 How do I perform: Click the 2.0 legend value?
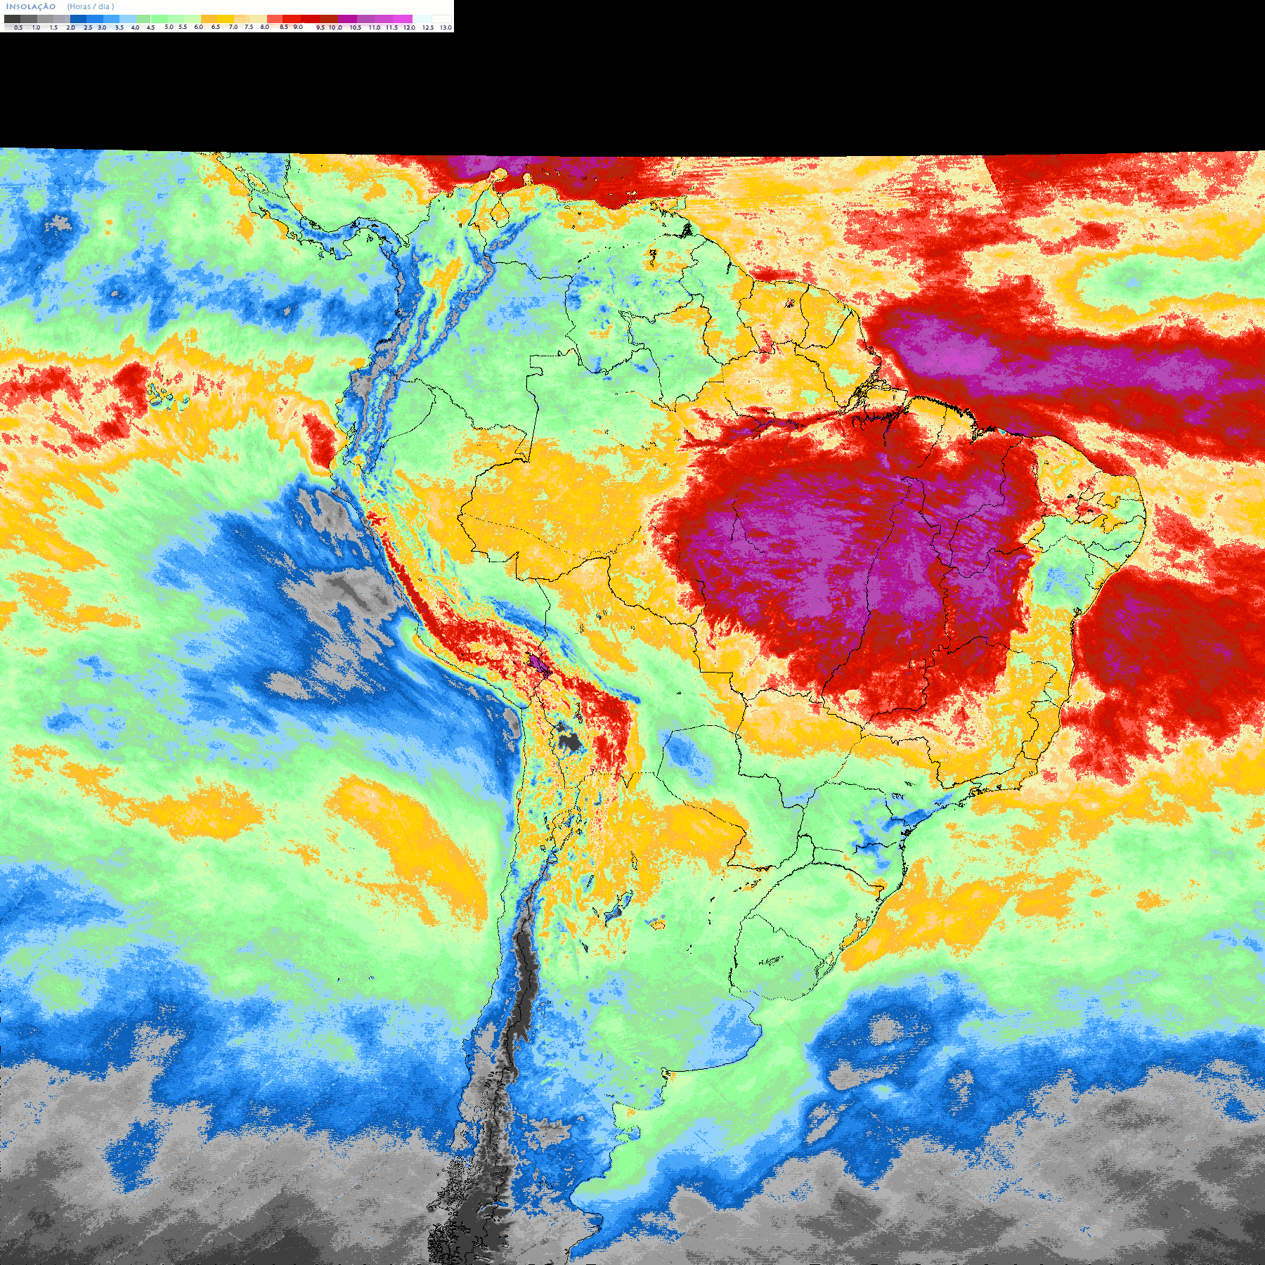pos(71,27)
